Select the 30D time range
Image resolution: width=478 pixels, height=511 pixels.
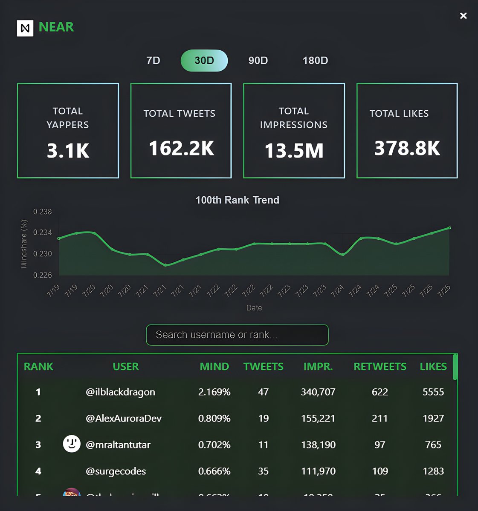204,60
